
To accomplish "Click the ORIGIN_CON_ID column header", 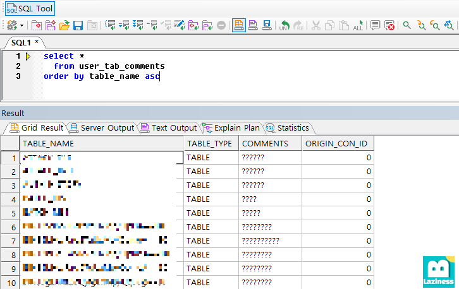I will coord(338,143).
